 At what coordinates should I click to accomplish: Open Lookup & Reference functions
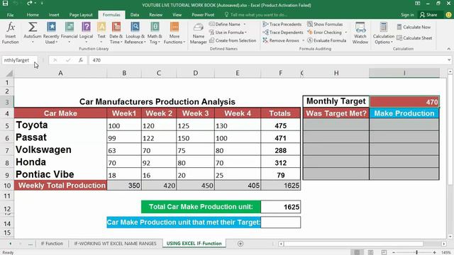(135, 33)
